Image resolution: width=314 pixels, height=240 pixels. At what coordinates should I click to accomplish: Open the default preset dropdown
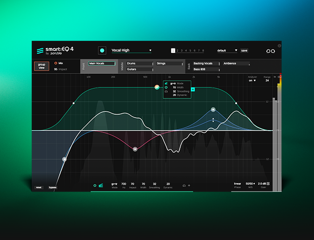pos(227,50)
